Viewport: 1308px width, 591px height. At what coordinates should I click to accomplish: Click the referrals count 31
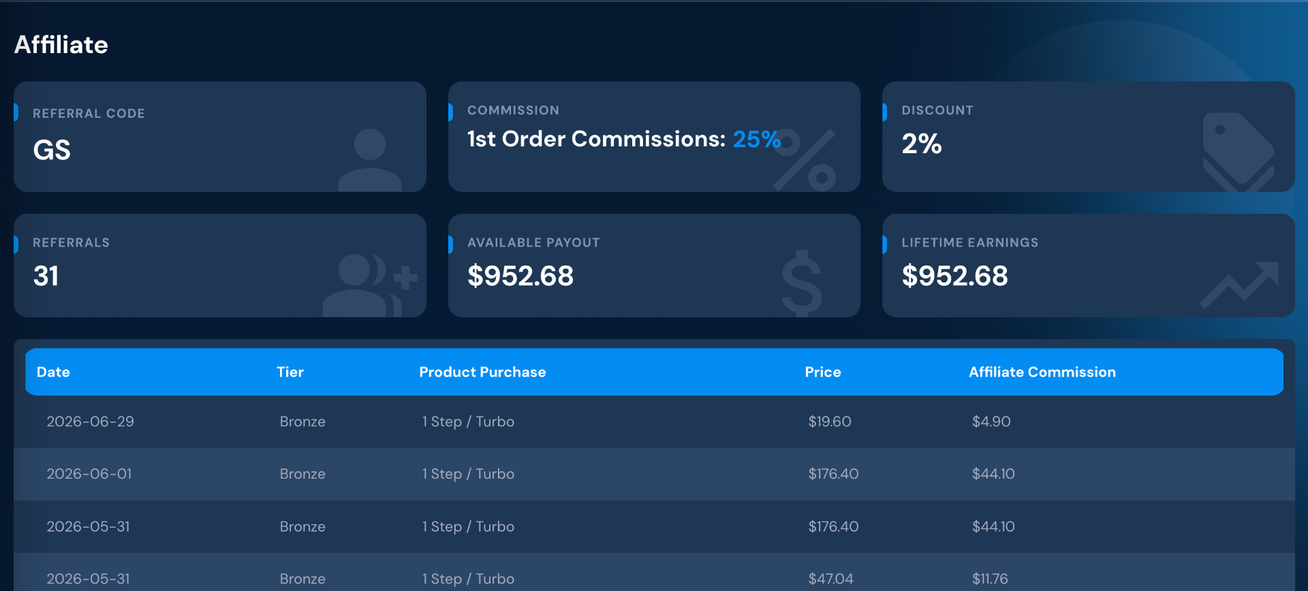coord(46,276)
